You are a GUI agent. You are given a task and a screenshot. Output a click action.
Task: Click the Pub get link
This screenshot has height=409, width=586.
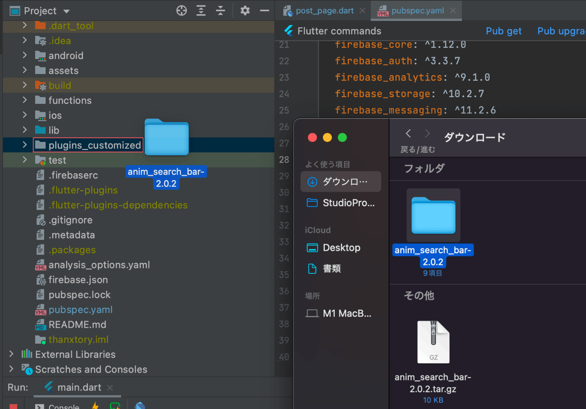[x=504, y=31]
